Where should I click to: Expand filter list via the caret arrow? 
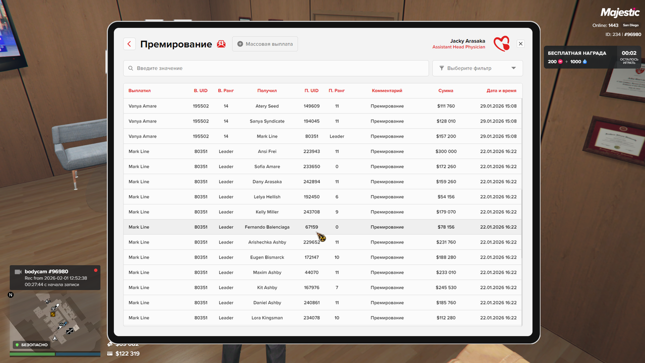click(513, 68)
